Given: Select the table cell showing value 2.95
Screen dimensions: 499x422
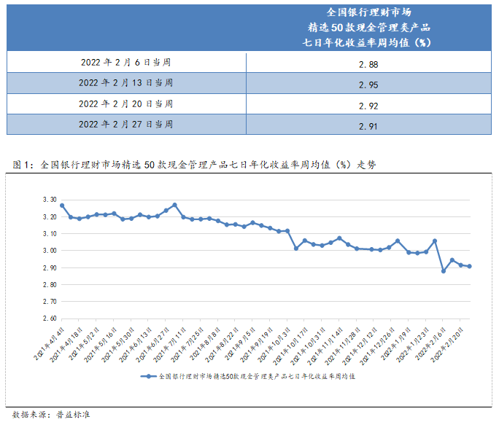Looking at the screenshot, I should click(368, 85).
